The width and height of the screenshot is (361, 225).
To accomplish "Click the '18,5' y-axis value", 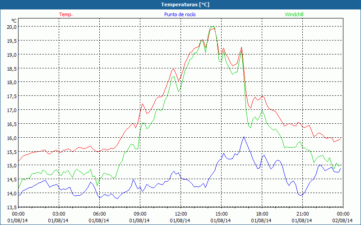I will pos(12,68).
